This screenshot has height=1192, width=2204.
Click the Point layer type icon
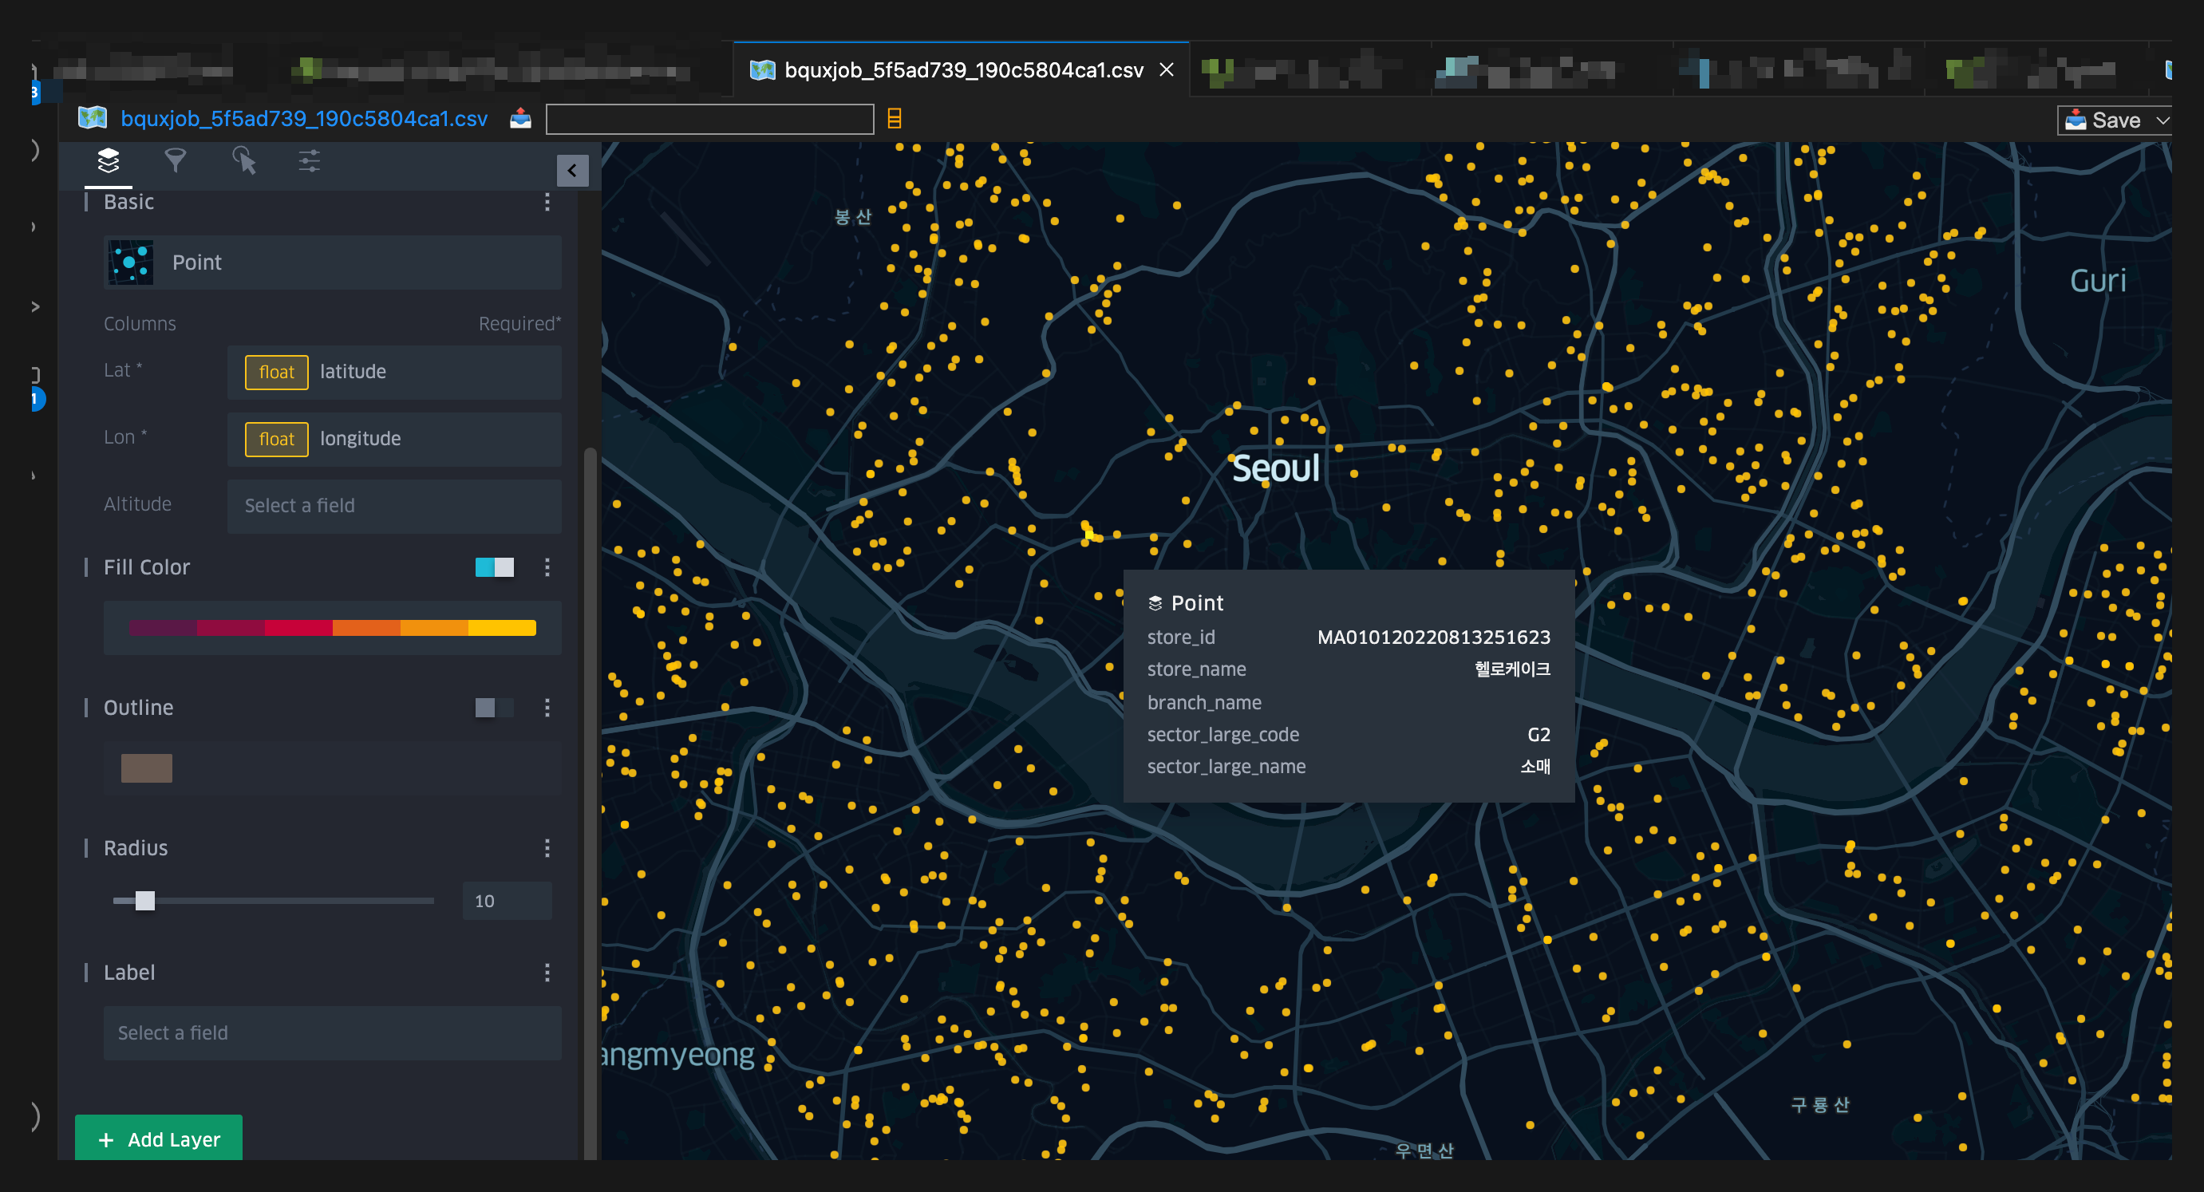pyautogui.click(x=131, y=262)
